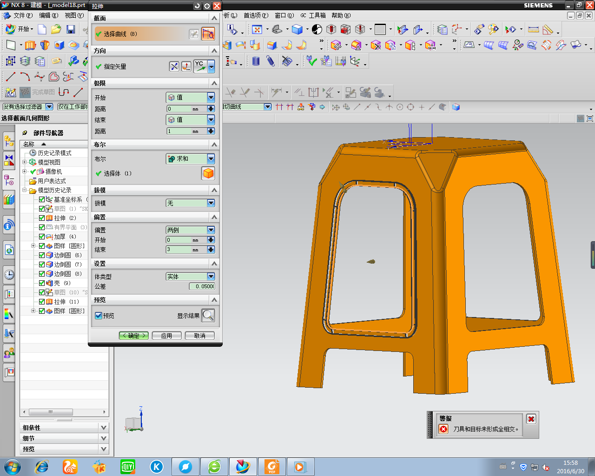Toggle checkbox for 基准坐标系 feature
This screenshot has height=476, width=595.
pos(42,199)
